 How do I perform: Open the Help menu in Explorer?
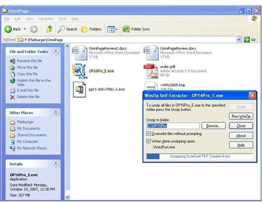[75, 19]
